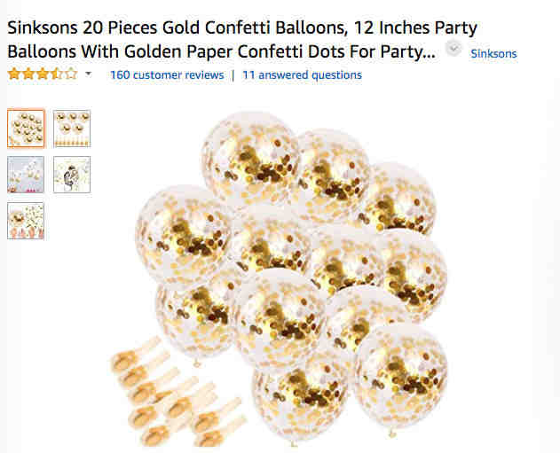Select thumbnail showing five balloons with ribbons

(72, 129)
